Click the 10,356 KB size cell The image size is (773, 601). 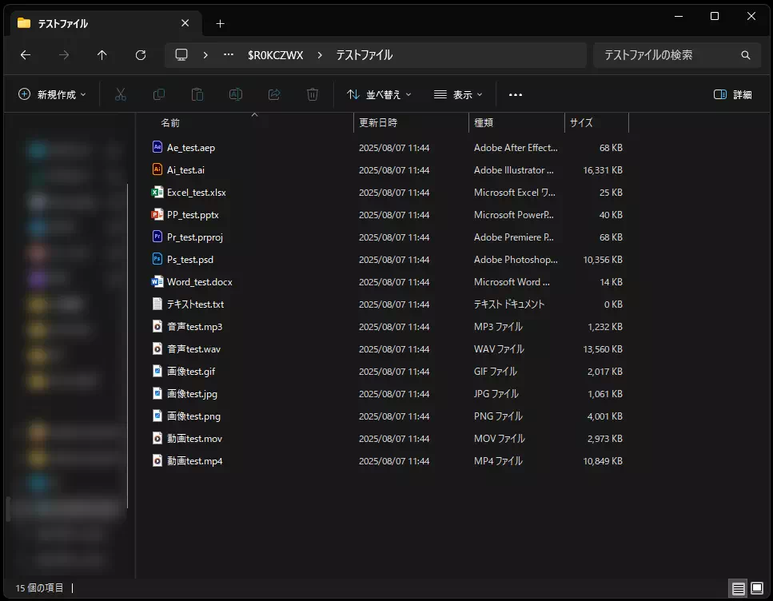click(x=603, y=259)
